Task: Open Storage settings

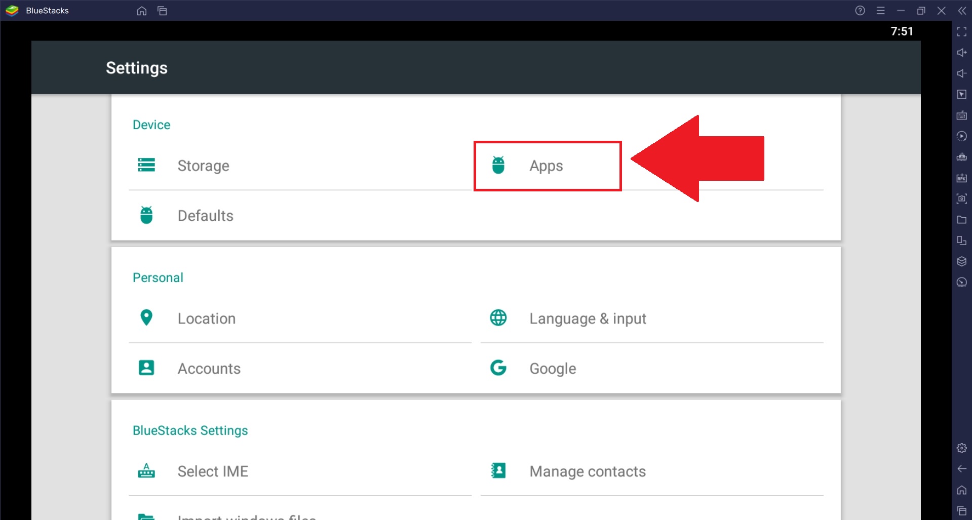Action: pos(300,166)
